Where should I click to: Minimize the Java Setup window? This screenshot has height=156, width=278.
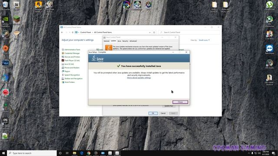coord(173,52)
